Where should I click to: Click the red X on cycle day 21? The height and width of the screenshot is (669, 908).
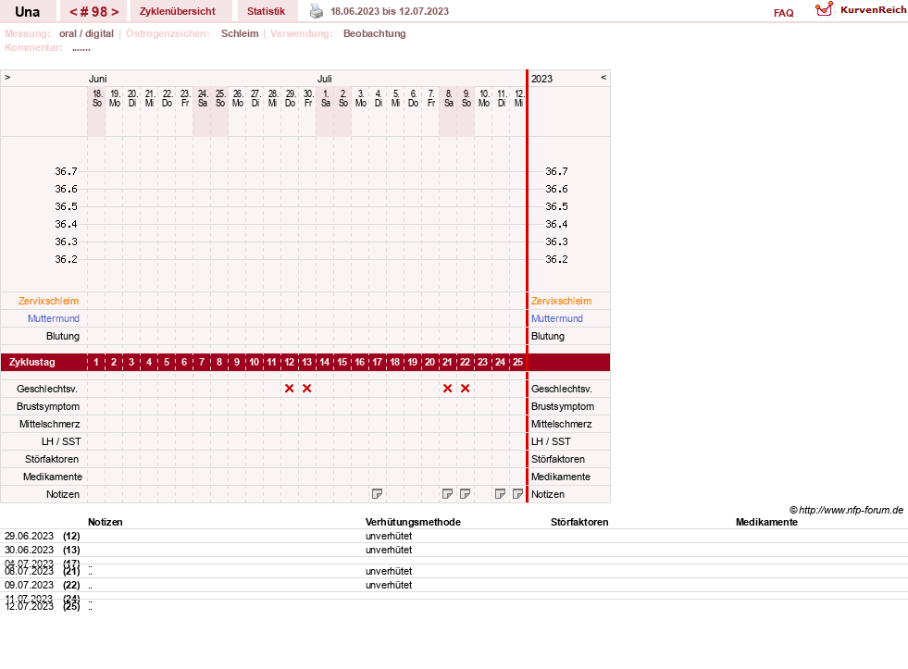(x=448, y=389)
